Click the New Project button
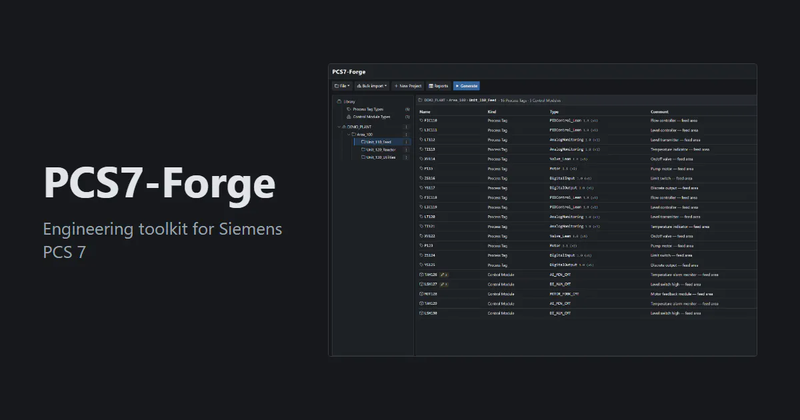Viewport: 800px width, 420px height. pos(408,86)
